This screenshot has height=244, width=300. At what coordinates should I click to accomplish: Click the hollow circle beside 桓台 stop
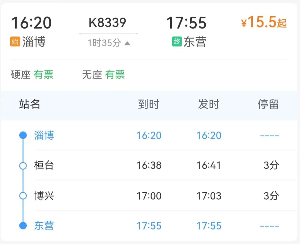click(23, 166)
